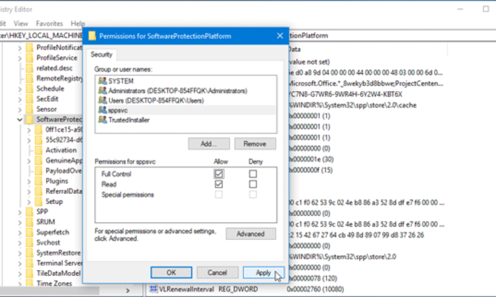Click the Cancel button
The width and height of the screenshot is (496, 297).
click(x=217, y=273)
